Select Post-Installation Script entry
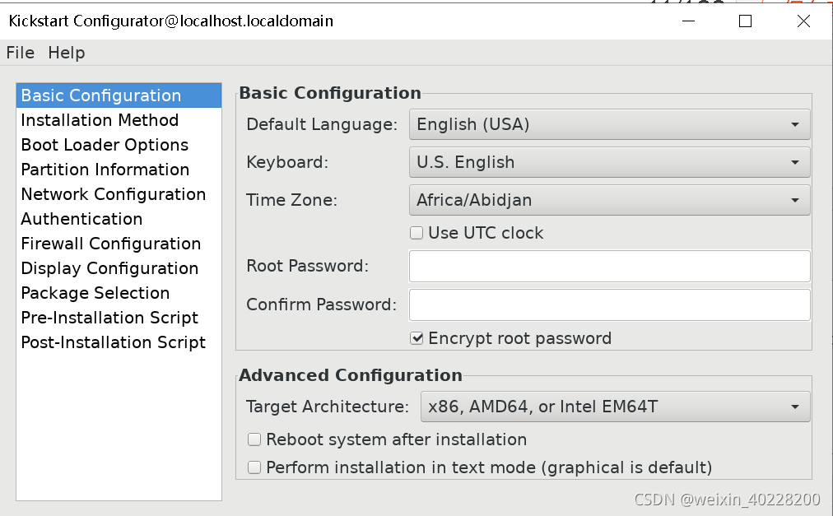833x516 pixels. coord(113,342)
